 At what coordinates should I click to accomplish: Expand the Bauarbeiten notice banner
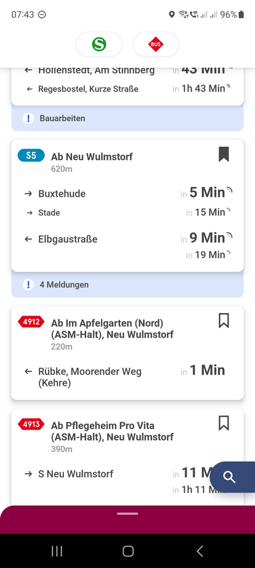(x=127, y=119)
